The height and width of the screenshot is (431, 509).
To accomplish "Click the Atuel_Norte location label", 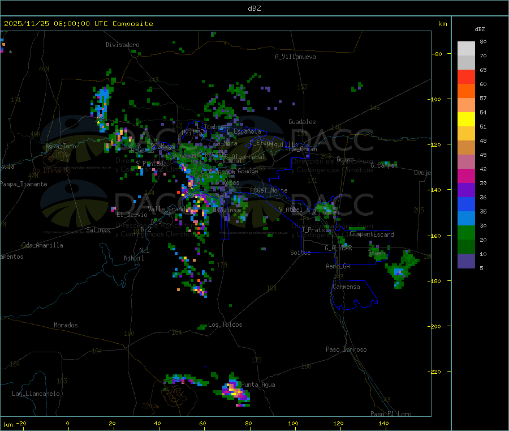I will (269, 190).
